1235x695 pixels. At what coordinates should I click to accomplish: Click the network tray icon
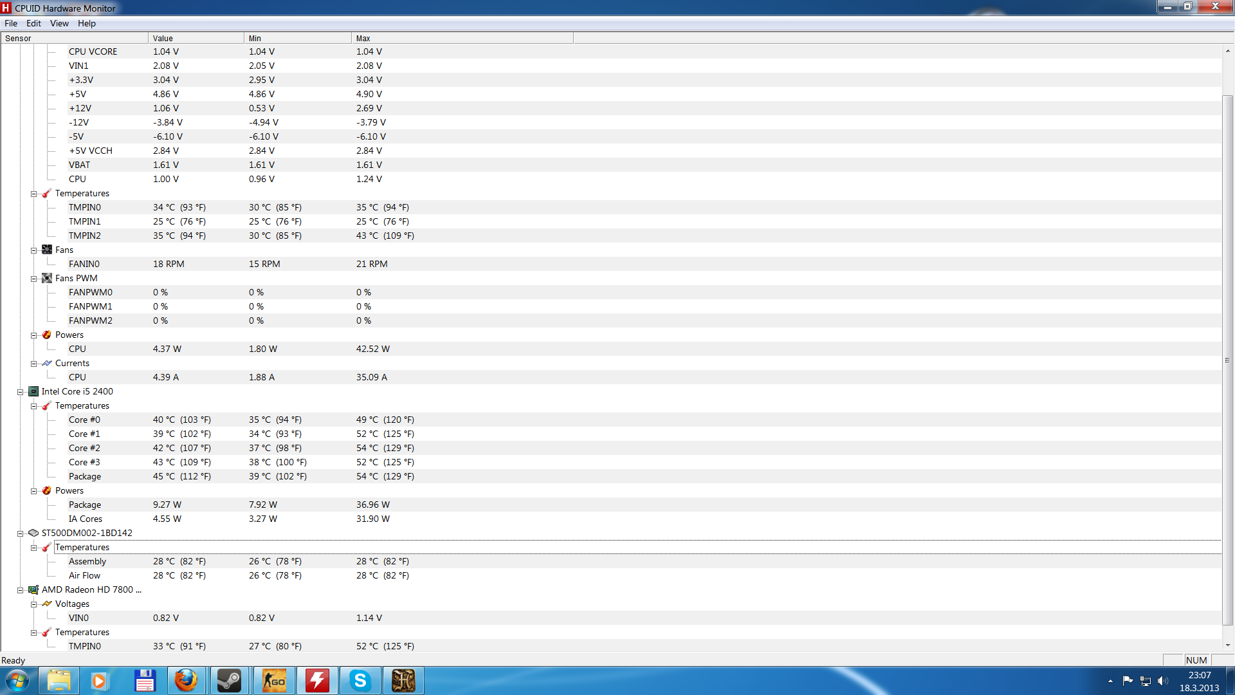pyautogui.click(x=1145, y=681)
